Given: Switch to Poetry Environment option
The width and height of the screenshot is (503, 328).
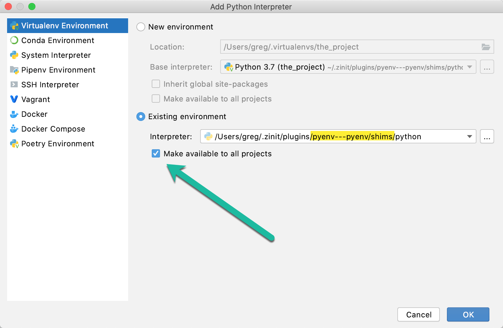Looking at the screenshot, I should click(58, 144).
